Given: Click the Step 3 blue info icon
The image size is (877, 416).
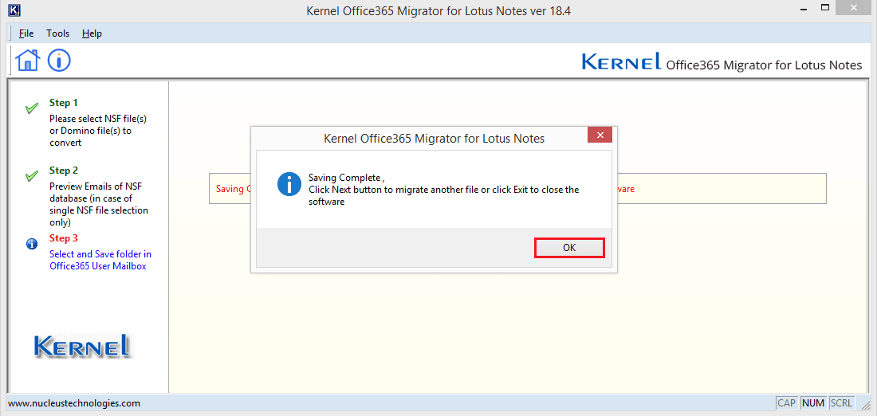Looking at the screenshot, I should tap(32, 244).
